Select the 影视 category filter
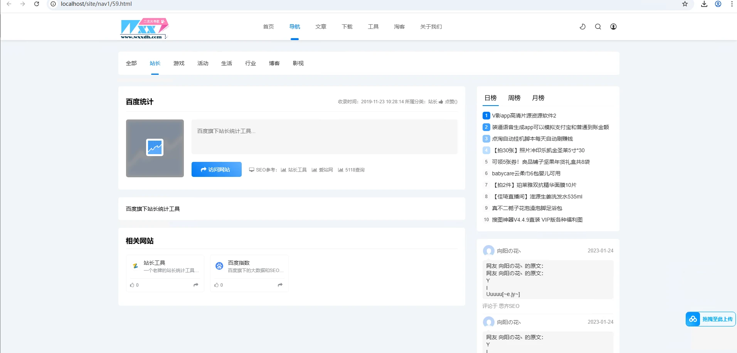Viewport: 737px width, 353px height. (x=298, y=63)
